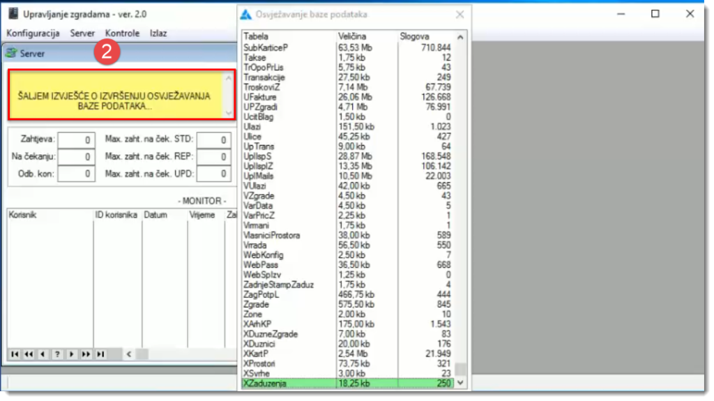
Task: Open the Konfiguracija menu
Action: tap(33, 33)
